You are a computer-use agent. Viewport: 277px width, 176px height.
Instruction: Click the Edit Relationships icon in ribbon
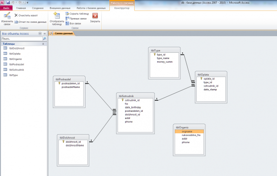pyautogui.click(x=7, y=16)
